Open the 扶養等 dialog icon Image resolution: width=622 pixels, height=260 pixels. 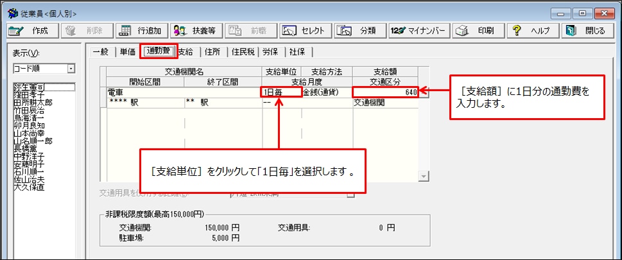tap(180, 31)
